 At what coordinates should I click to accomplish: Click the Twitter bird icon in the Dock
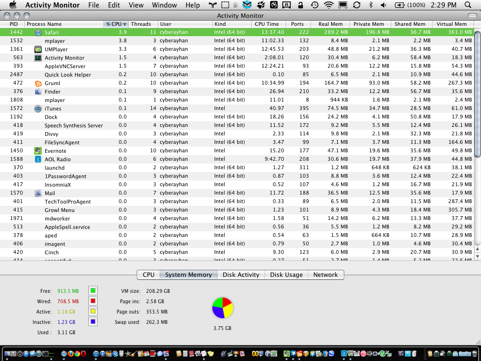point(293,353)
